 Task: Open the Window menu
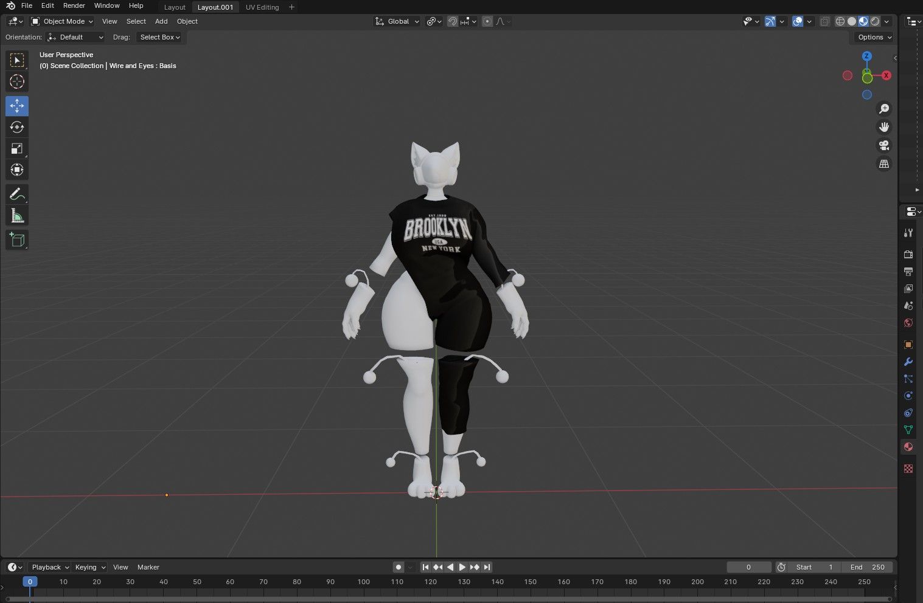[x=106, y=5]
